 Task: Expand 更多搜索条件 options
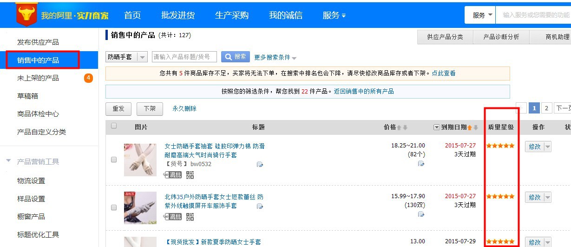coord(275,58)
